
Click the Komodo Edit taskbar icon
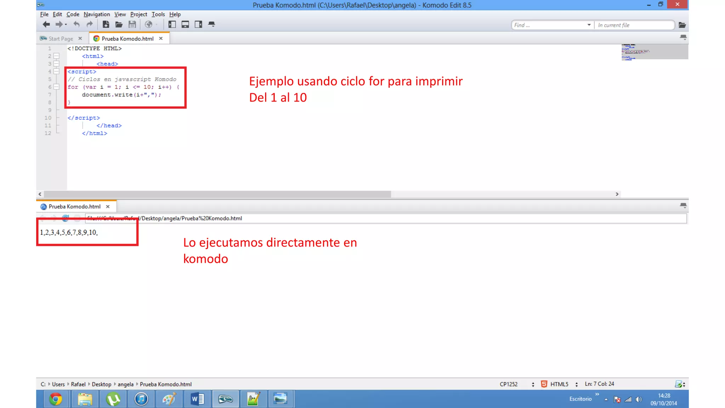coord(225,399)
